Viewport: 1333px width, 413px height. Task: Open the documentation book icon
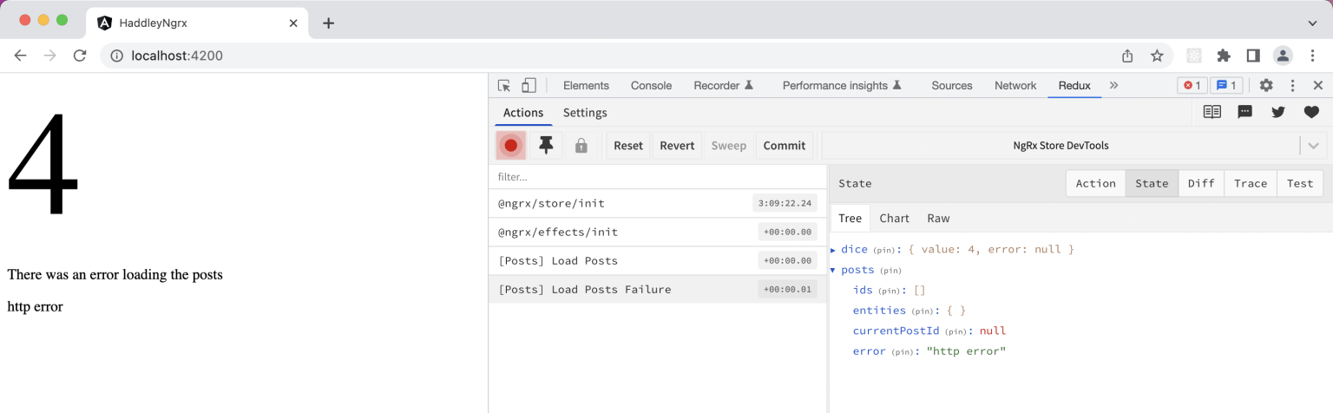1212,112
